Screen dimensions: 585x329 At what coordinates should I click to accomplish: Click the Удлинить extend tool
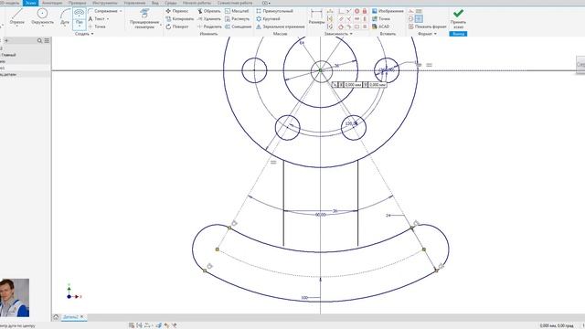(x=209, y=18)
